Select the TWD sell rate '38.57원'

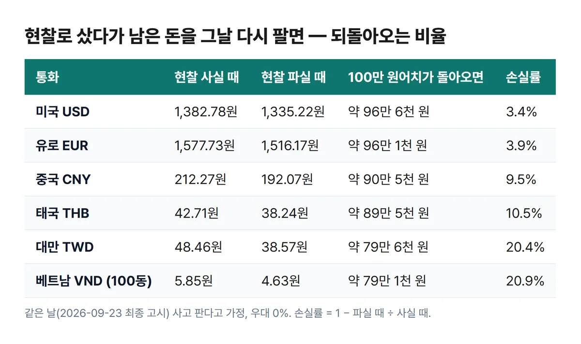pyautogui.click(x=284, y=247)
